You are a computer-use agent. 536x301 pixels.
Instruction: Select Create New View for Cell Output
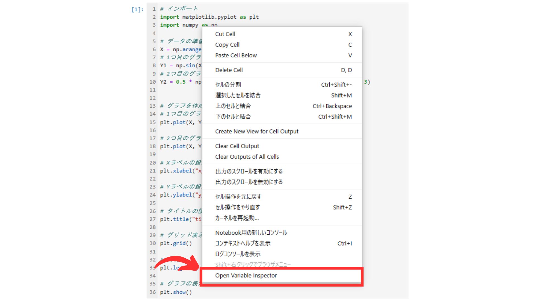(x=257, y=131)
